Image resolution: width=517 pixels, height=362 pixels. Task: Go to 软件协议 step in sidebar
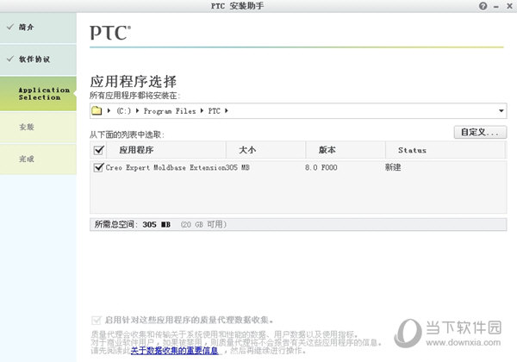click(38, 59)
